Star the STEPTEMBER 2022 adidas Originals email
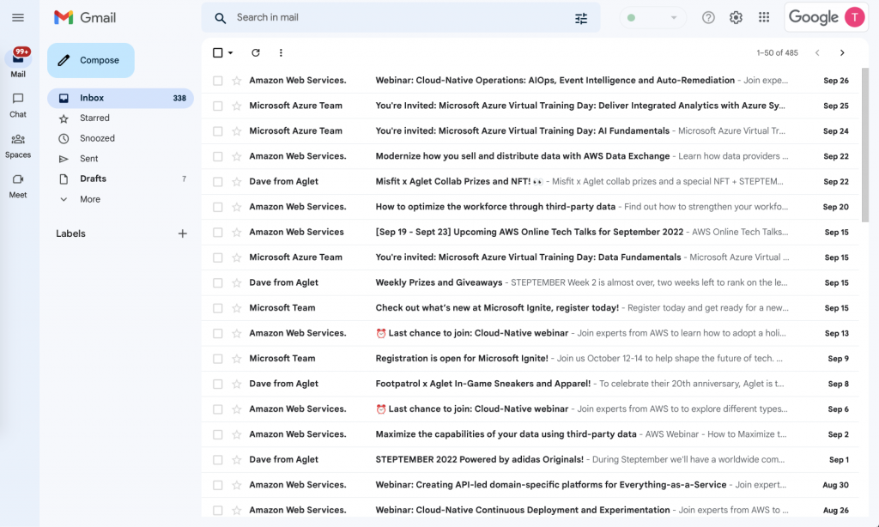The image size is (879, 527). (237, 460)
